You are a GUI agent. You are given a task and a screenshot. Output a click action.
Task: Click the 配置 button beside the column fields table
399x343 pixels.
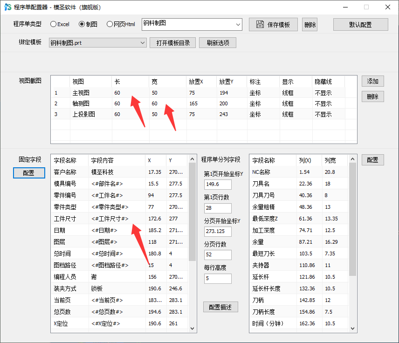pos(373,160)
